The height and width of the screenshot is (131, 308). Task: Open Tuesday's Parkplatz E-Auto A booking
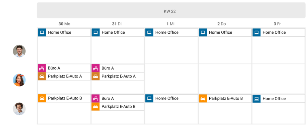pyautogui.click(x=122, y=76)
